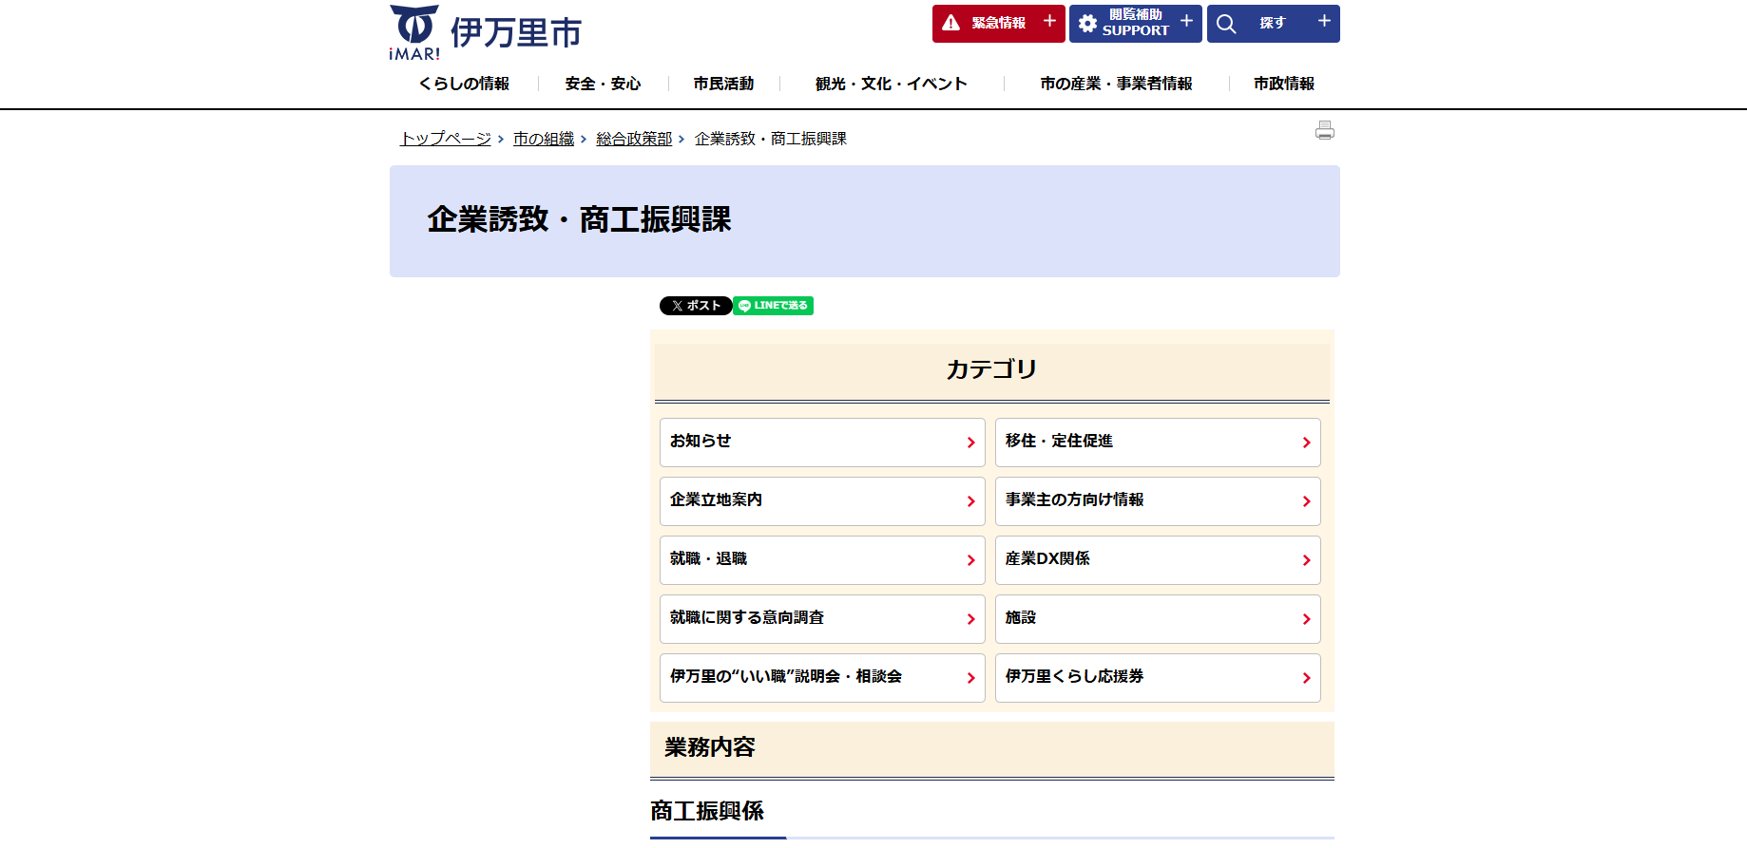1747x848 pixels.
Task: Open the 企業立地案内 category
Action: coord(822,501)
